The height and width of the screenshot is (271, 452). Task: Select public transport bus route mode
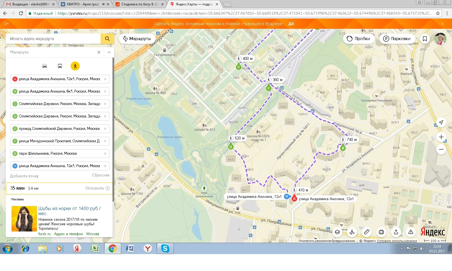click(60, 66)
